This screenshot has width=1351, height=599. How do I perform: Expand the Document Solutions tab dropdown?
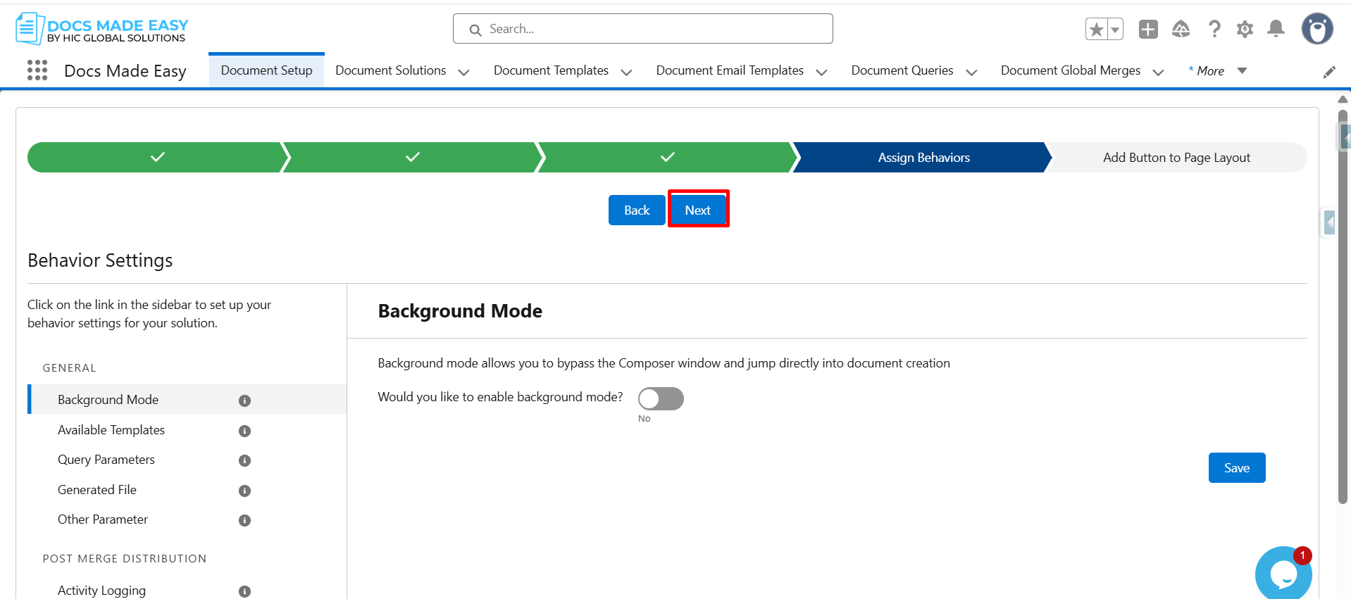click(463, 72)
